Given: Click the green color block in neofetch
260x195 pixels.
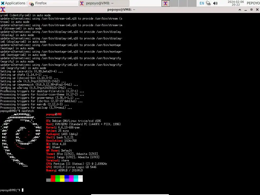Looking at the screenshot, I should point(58,178).
